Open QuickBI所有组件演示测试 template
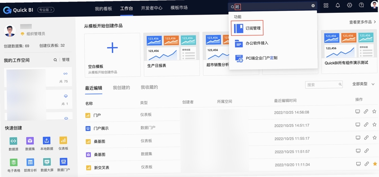The height and width of the screenshot is (177, 379). (350, 52)
